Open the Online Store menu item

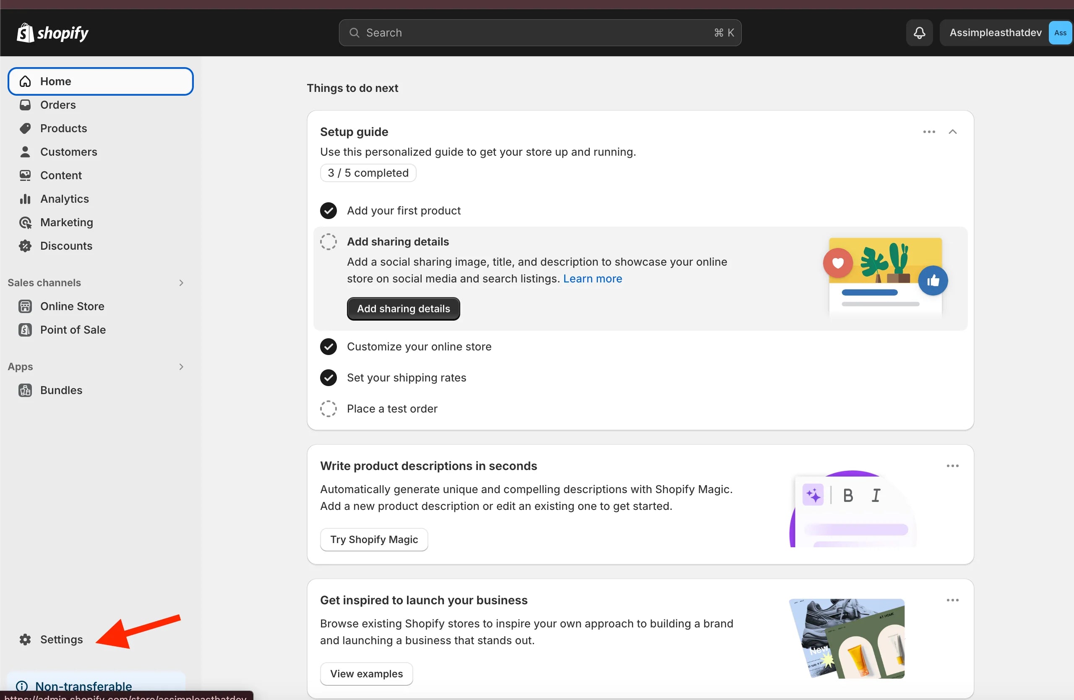(72, 306)
